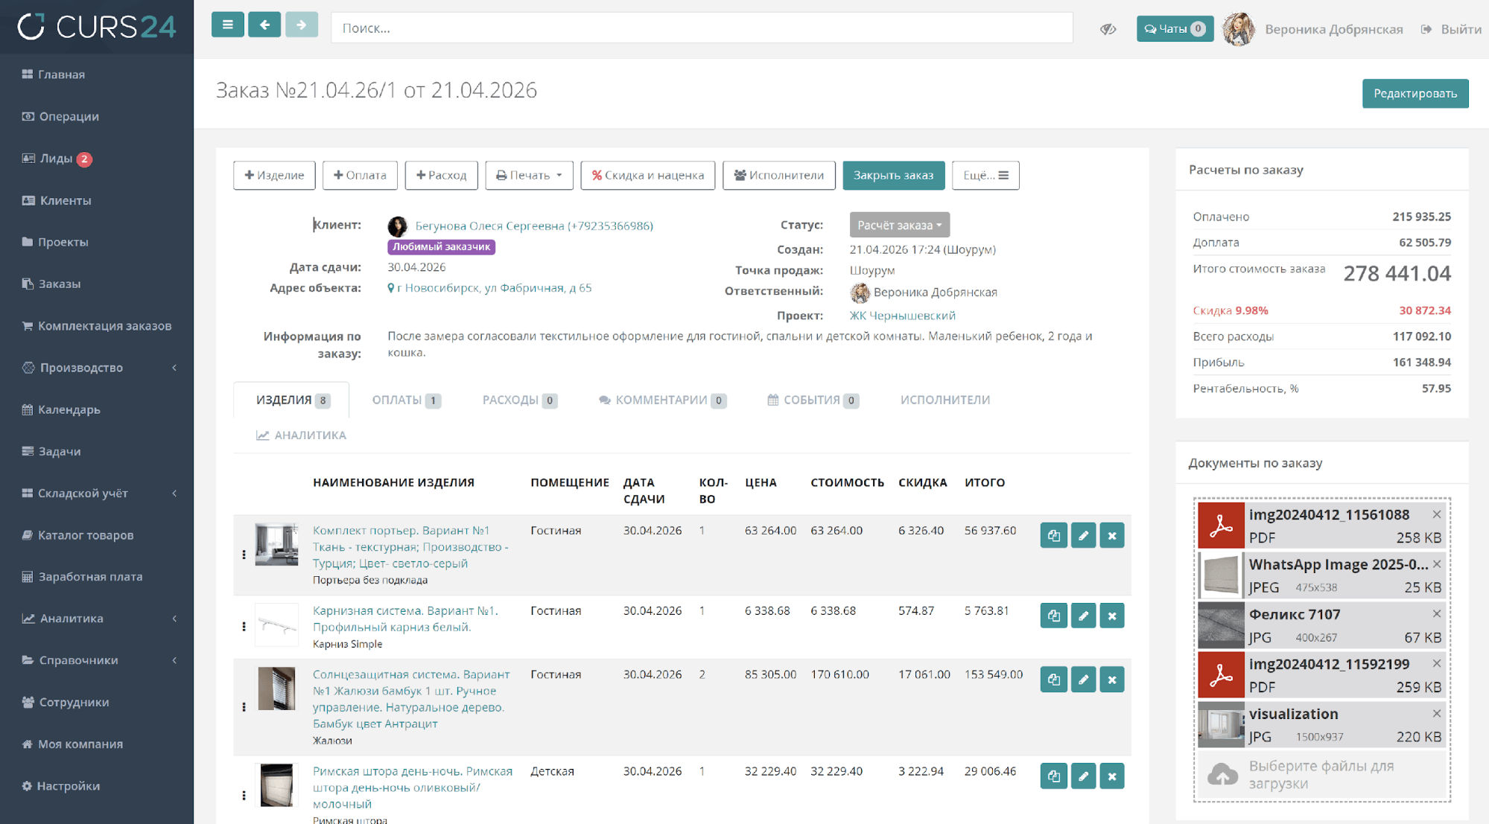Edit the Комплект портьер item with pencil
Viewport: 1489px width, 824px height.
coord(1083,535)
